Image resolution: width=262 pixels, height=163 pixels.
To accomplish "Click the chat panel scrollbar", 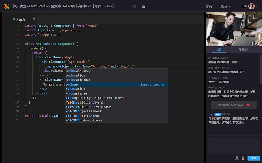I will point(260,70).
